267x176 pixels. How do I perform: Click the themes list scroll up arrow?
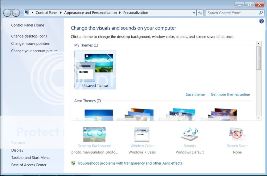[x=258, y=44]
